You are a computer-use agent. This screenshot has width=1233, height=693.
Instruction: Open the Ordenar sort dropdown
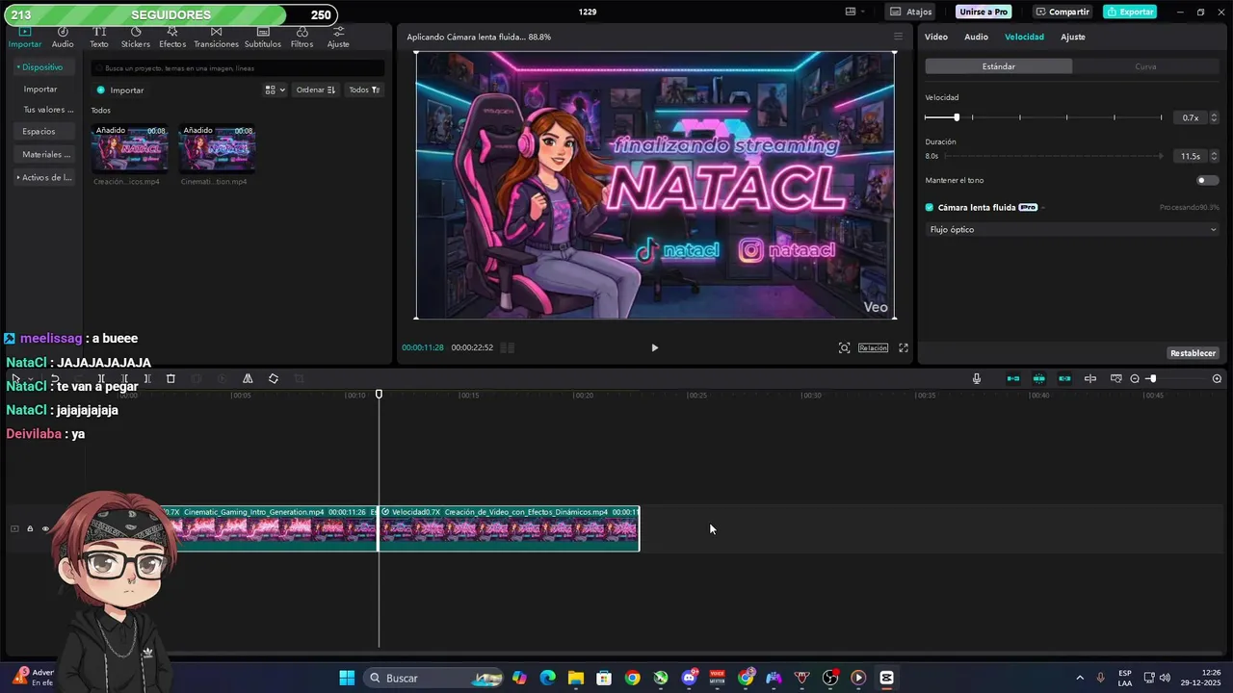[316, 90]
